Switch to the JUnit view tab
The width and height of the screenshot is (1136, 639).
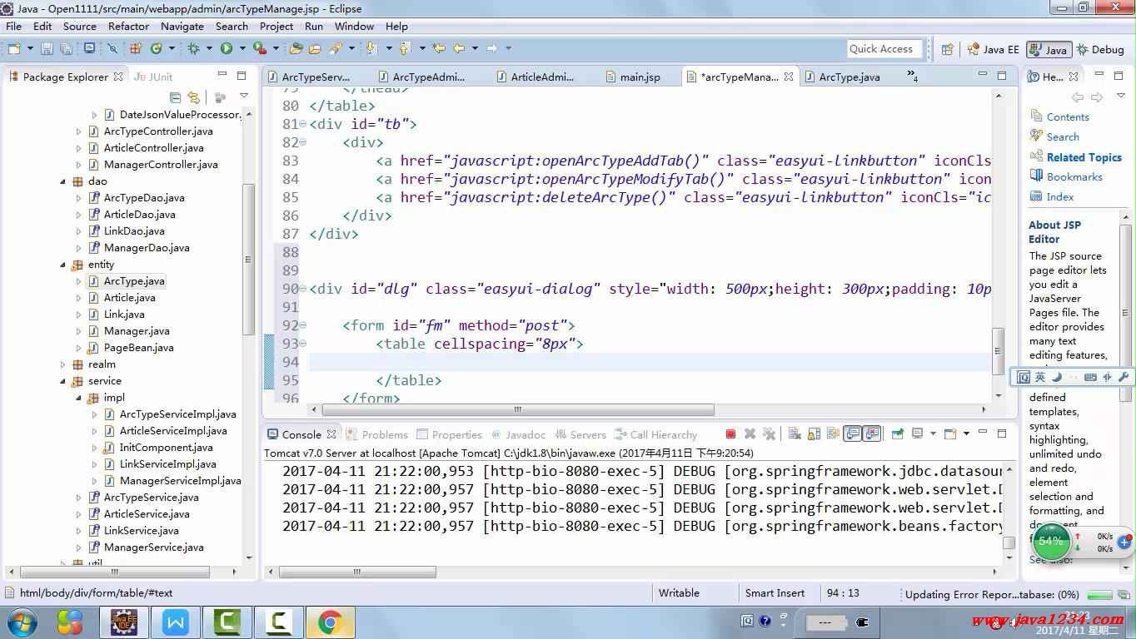point(153,77)
